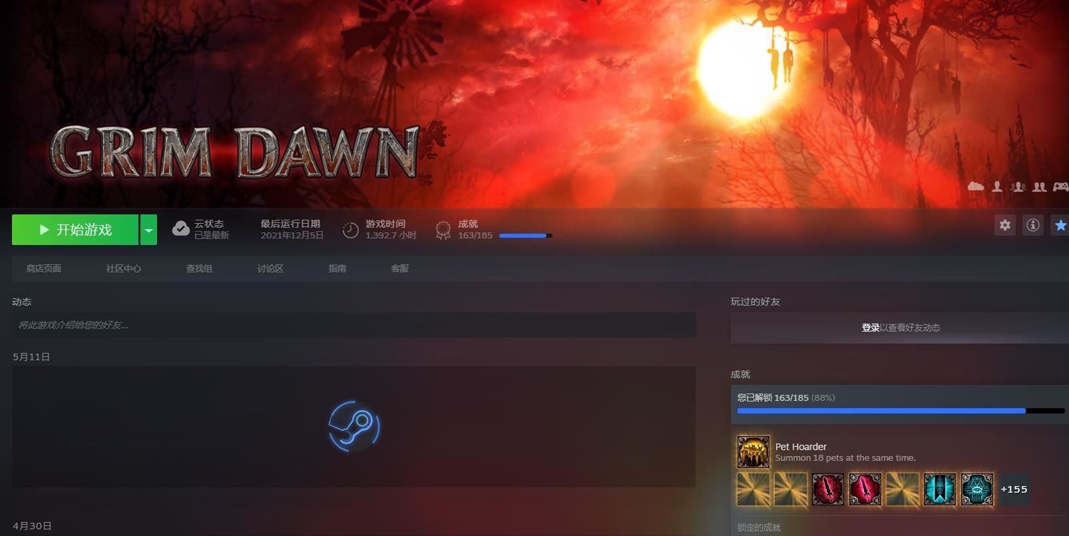Start the game with 开始游戏 button

pos(75,230)
